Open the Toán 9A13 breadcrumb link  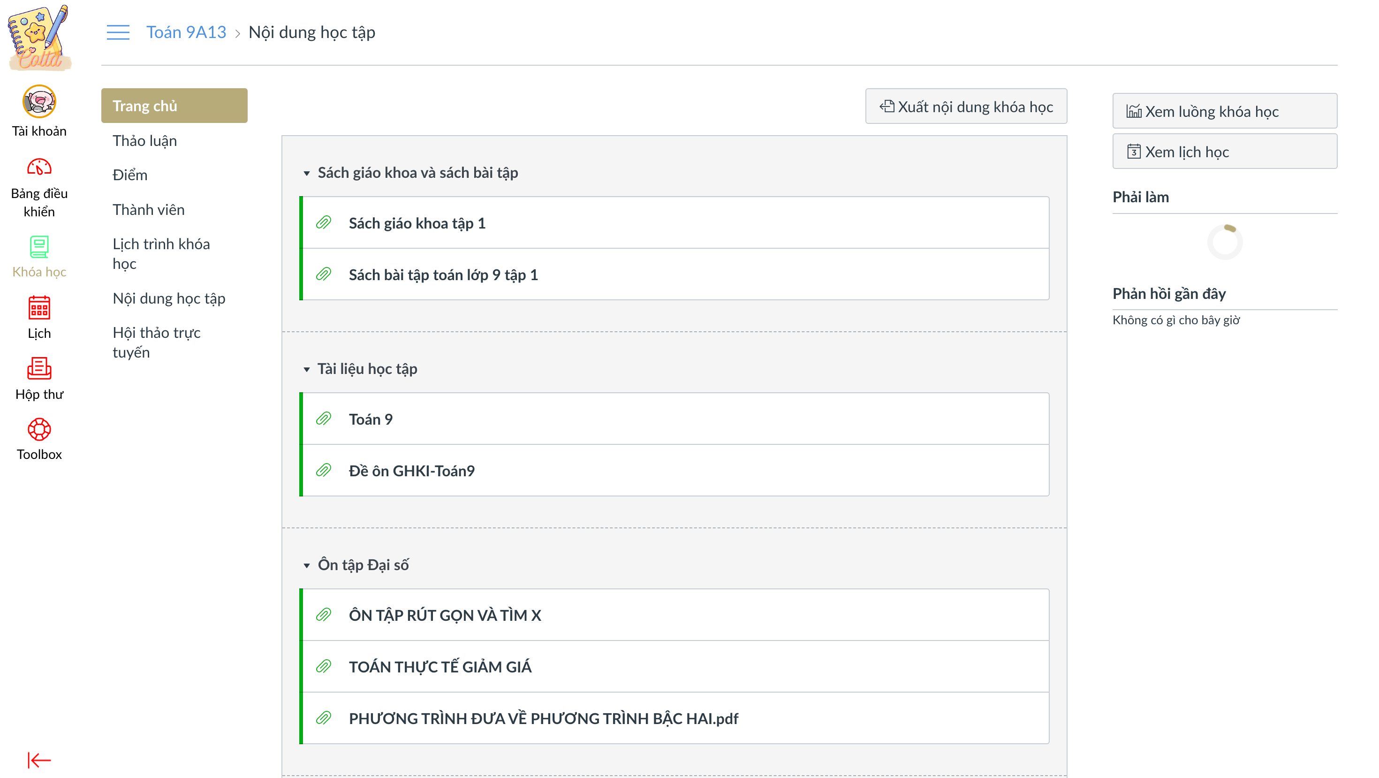pyautogui.click(x=186, y=32)
